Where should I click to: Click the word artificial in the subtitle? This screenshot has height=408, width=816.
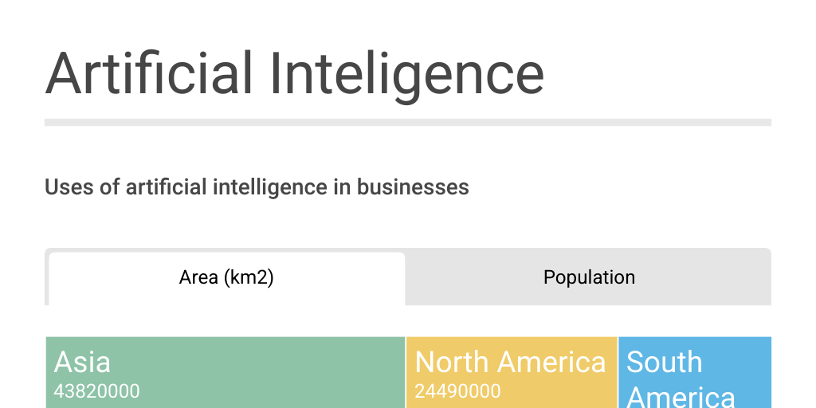pyautogui.click(x=167, y=188)
